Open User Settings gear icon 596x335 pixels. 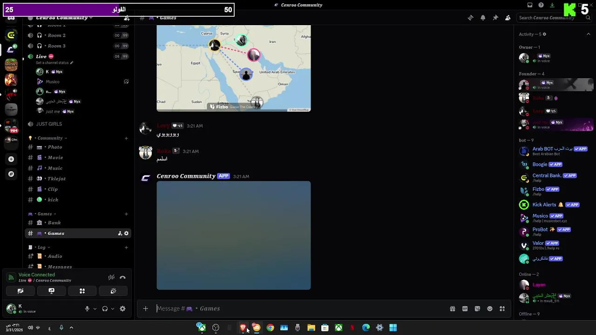click(x=122, y=308)
